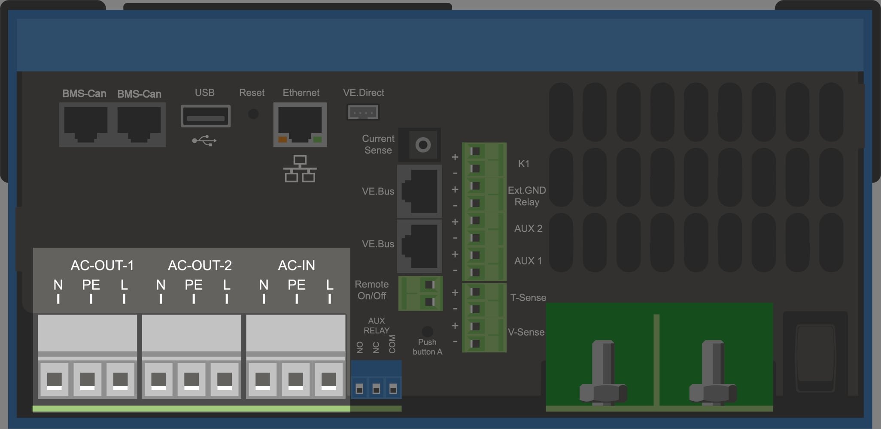The image size is (881, 429).
Task: Select the left BMS-Can port
Action: coord(86,124)
